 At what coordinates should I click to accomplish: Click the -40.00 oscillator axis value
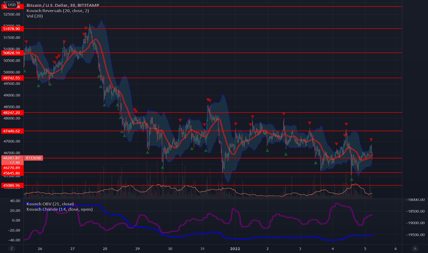coord(14,240)
